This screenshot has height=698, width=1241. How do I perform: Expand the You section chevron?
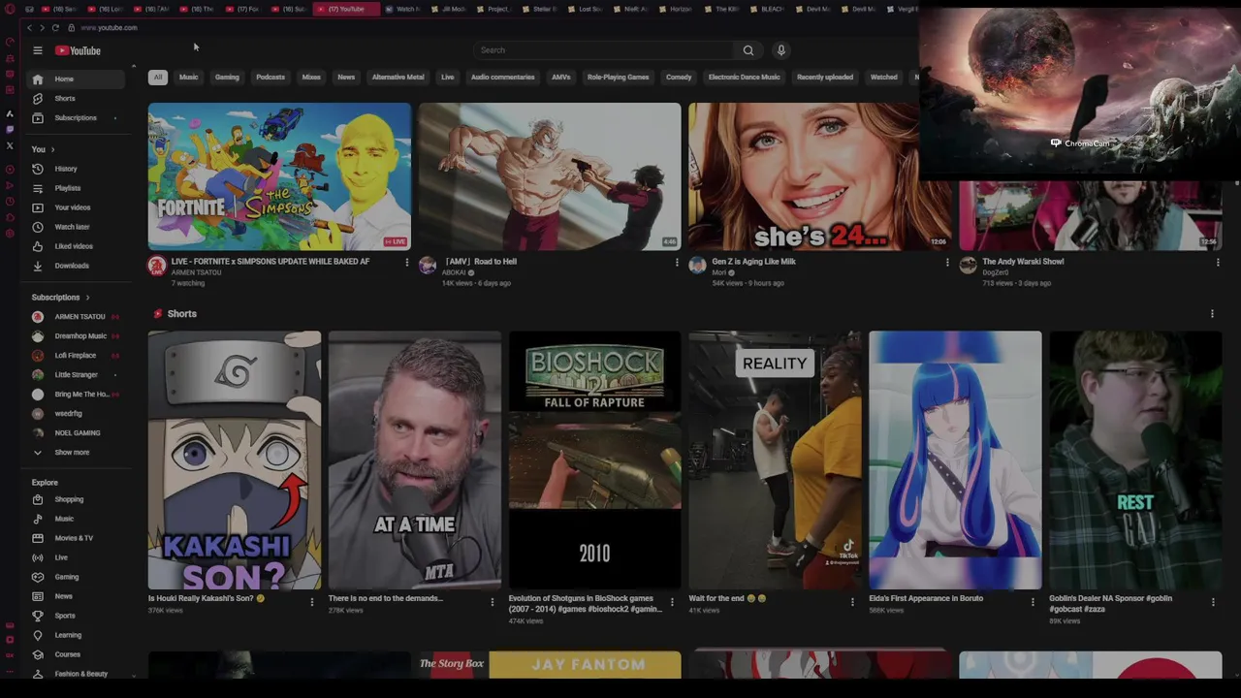(x=52, y=149)
